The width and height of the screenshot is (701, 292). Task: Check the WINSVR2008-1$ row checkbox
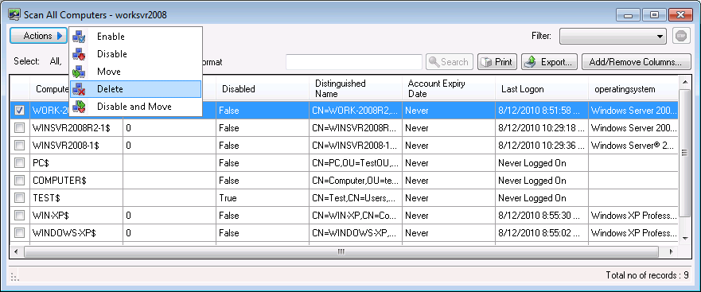(x=19, y=146)
